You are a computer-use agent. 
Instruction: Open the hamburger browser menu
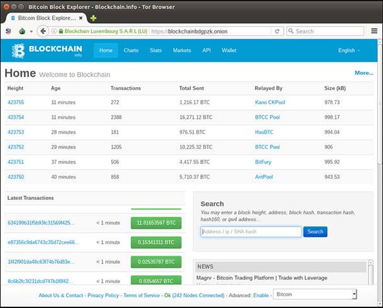pyautogui.click(x=374, y=31)
